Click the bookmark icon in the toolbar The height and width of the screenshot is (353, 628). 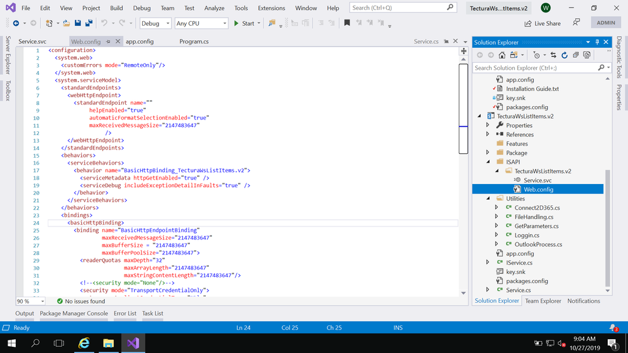346,23
